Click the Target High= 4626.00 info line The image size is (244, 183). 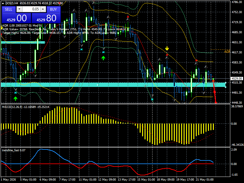click(59, 33)
